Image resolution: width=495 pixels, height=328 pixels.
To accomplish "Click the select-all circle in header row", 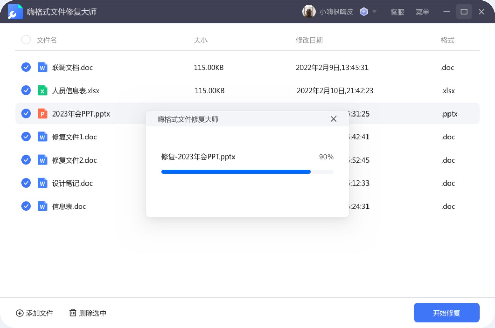I will pos(26,40).
